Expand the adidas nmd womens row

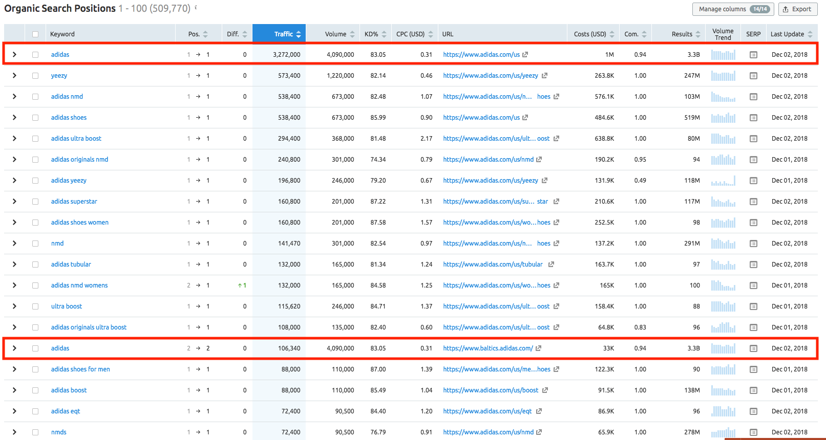[14, 285]
